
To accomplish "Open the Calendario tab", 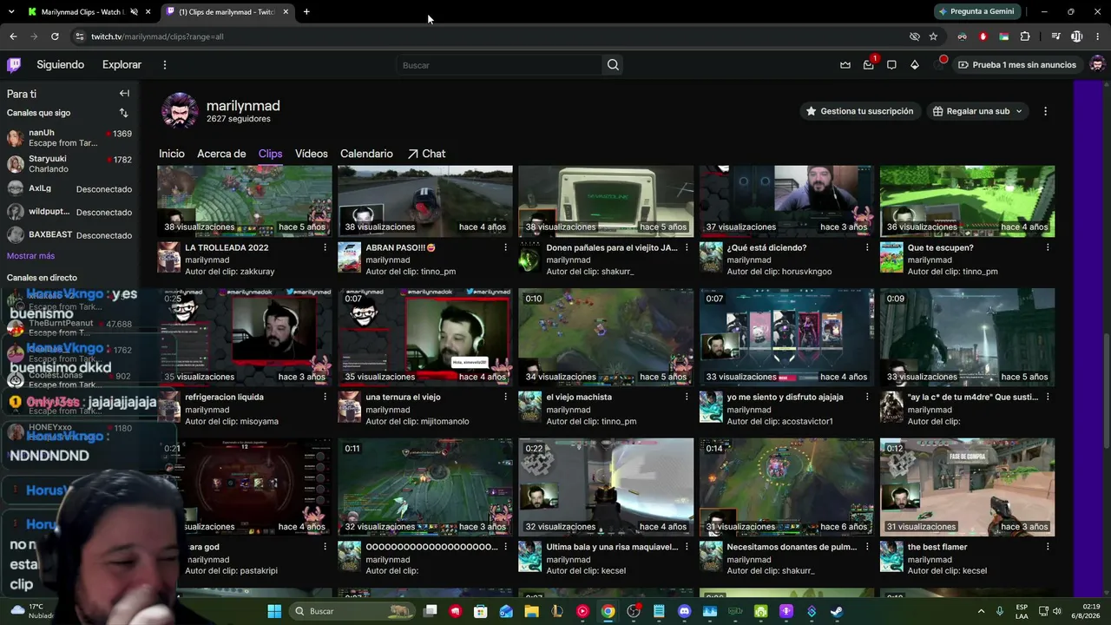I will pyautogui.click(x=366, y=154).
